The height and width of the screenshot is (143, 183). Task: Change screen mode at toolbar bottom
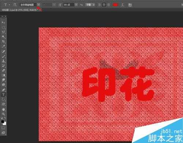(3, 133)
